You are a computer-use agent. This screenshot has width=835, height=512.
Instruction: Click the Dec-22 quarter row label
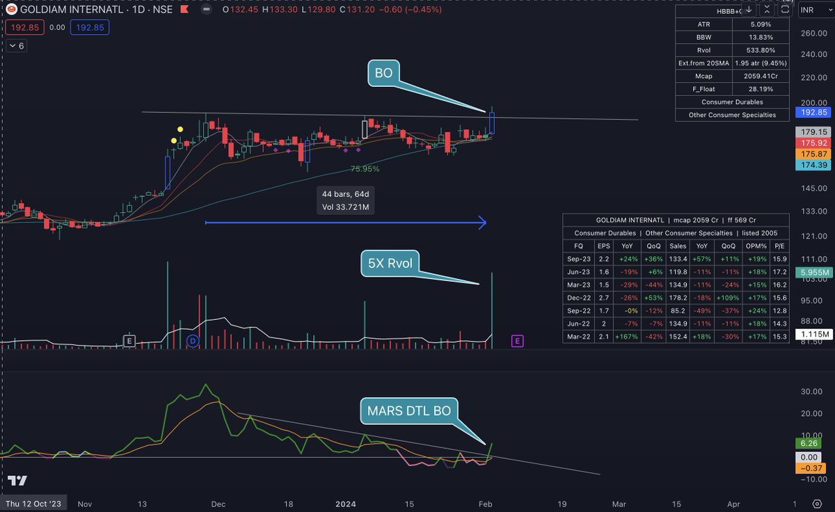(x=578, y=297)
